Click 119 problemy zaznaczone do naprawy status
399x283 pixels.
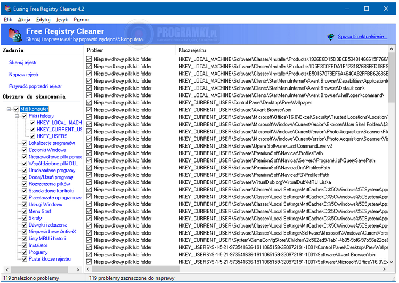pos(132,278)
